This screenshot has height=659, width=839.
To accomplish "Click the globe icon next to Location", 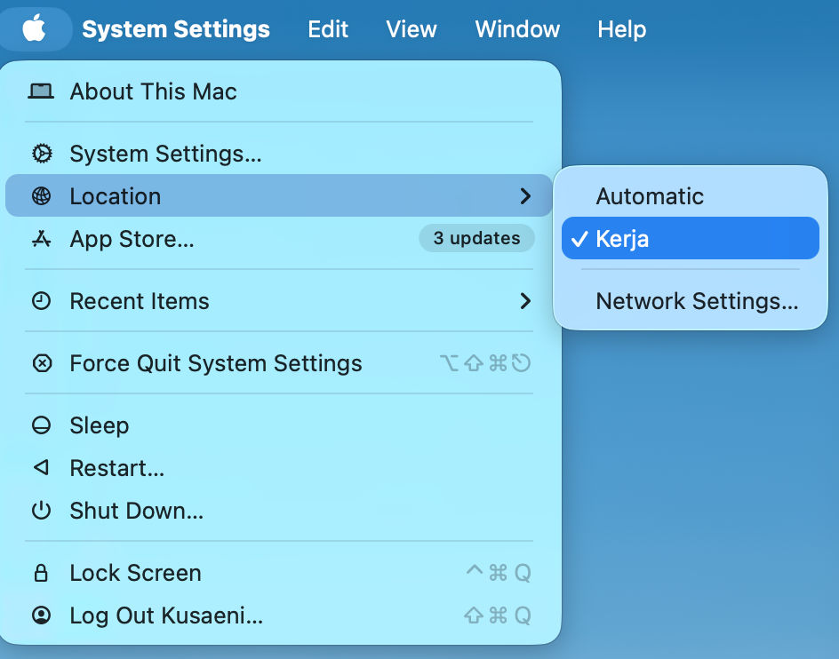I will pyautogui.click(x=41, y=195).
